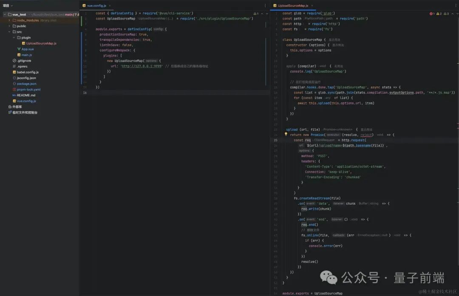Select vue.config.js in project tree
459x296 pixels.
coord(26,101)
